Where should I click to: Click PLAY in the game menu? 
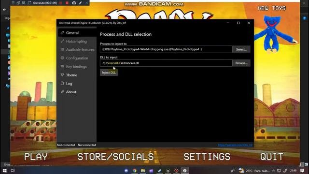click(x=36, y=157)
